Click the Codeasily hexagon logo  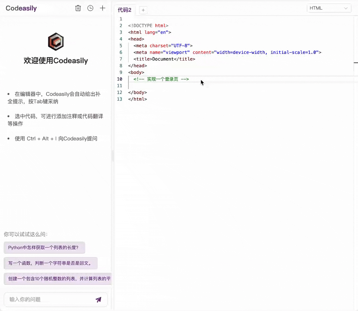56,42
